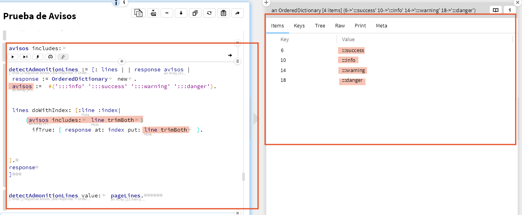
Task: Click 'detectAdmonitionLines' in the assignment line
Action: click(x=44, y=69)
